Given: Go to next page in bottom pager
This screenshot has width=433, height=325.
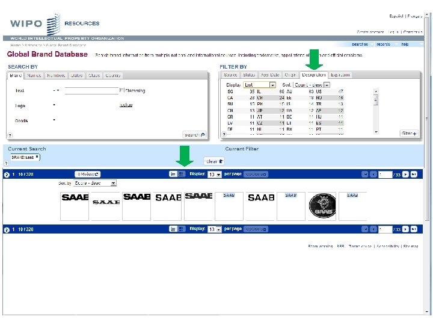Looking at the screenshot, I should [x=405, y=229].
